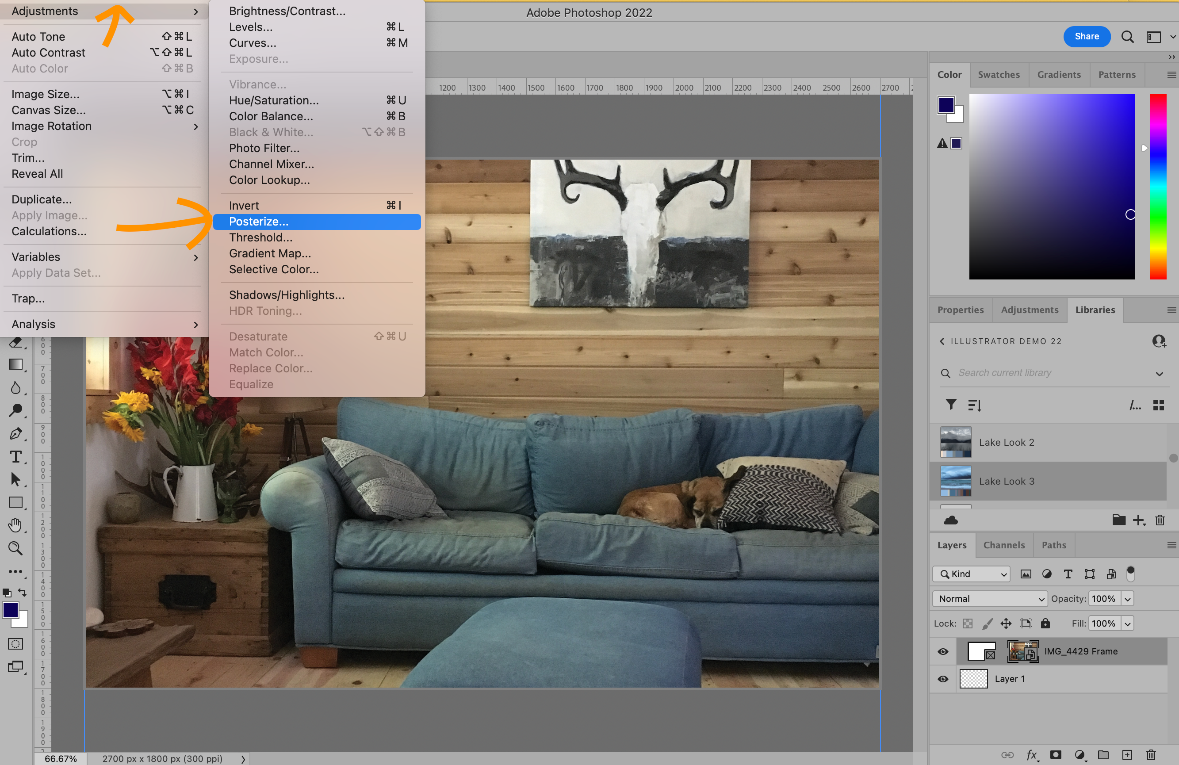Open the Kind filter dropdown
The image size is (1179, 765).
(971, 574)
